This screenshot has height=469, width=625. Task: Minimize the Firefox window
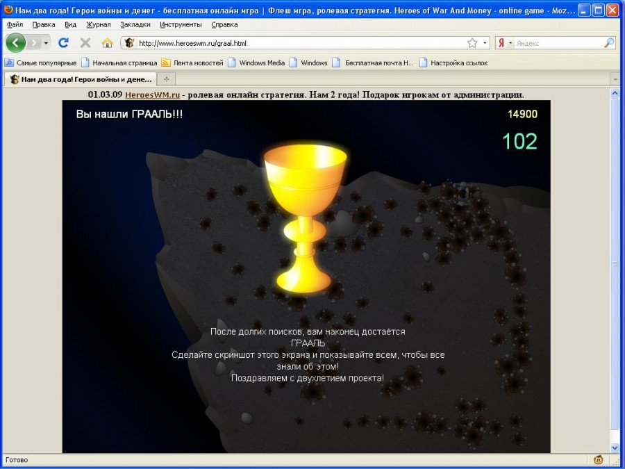(584, 10)
